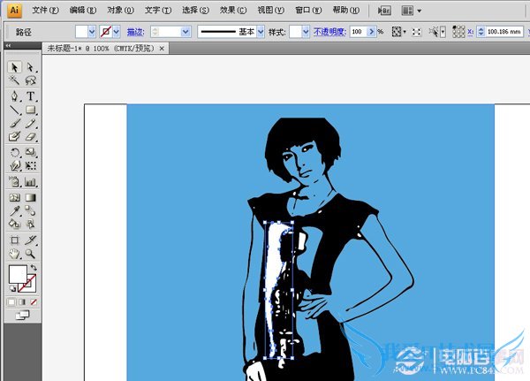Screen dimensions: 530x381
Task: Select the Magic Wand tool
Action: 14,80
